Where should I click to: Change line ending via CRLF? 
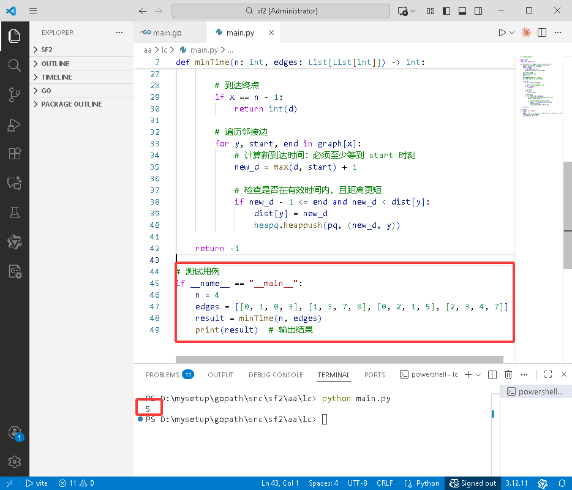[x=385, y=483]
